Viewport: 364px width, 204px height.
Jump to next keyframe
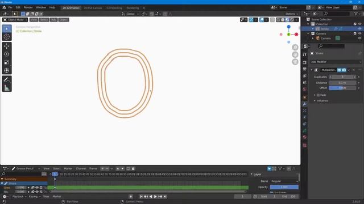pos(160,197)
